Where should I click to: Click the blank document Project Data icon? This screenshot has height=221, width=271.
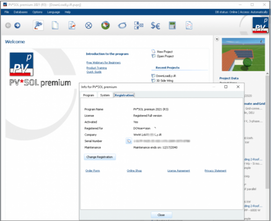(x=55, y=25)
